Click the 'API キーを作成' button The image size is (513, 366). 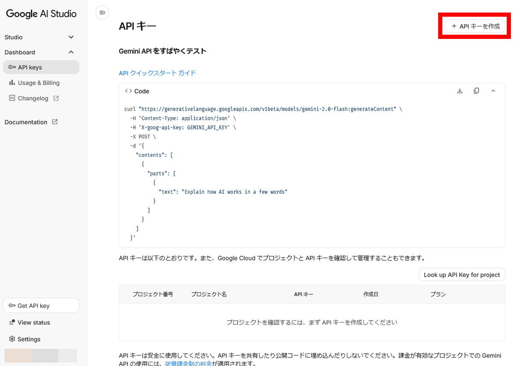pos(475,26)
